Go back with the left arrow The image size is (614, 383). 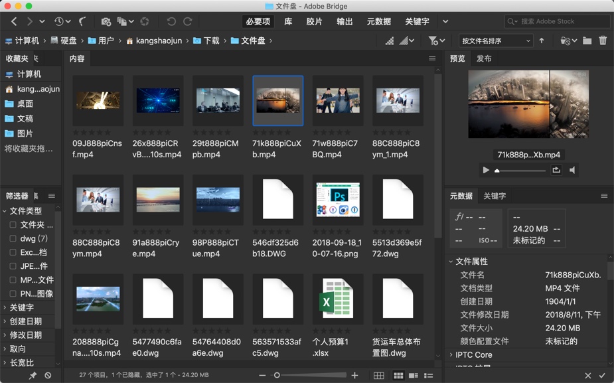tap(14, 21)
